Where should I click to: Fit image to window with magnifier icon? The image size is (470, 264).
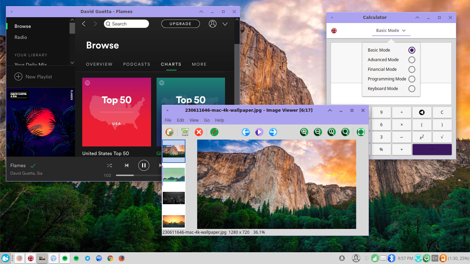click(x=345, y=132)
